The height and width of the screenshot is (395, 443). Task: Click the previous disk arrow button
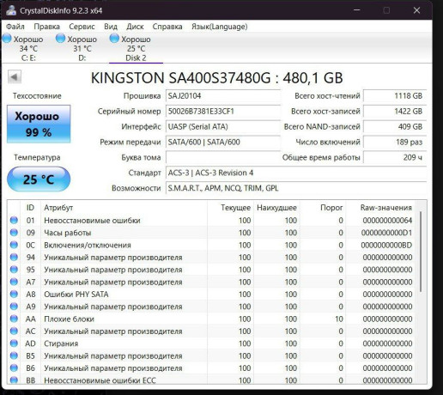coord(15,76)
